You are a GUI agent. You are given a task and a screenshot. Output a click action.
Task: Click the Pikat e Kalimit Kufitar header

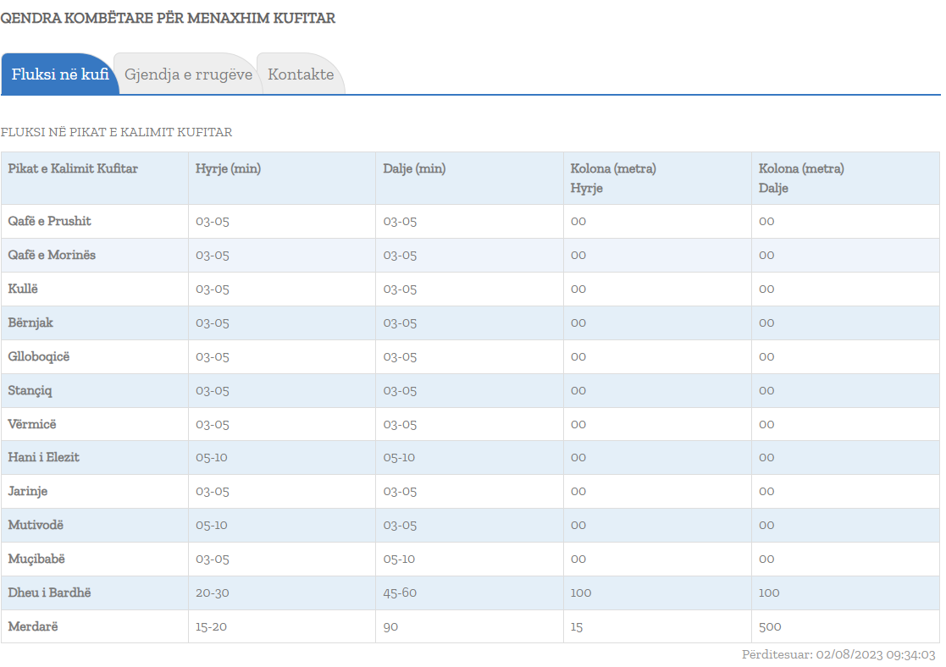pyautogui.click(x=73, y=168)
